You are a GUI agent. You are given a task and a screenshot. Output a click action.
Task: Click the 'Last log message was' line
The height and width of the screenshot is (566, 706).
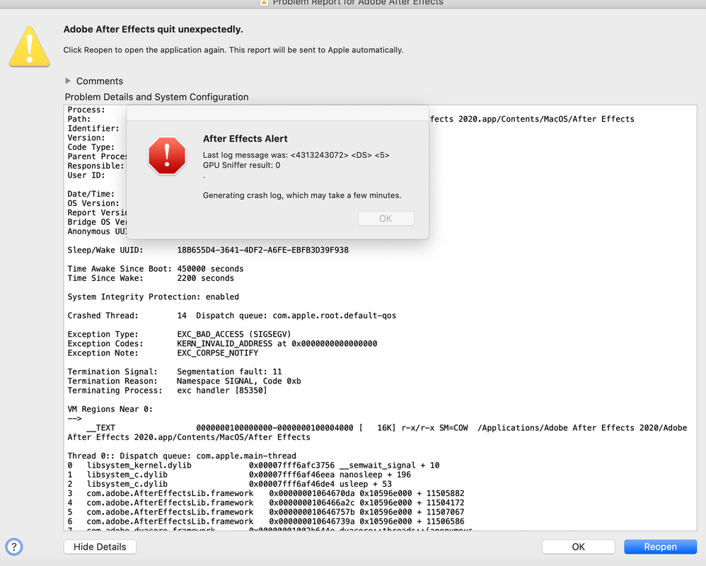point(296,155)
